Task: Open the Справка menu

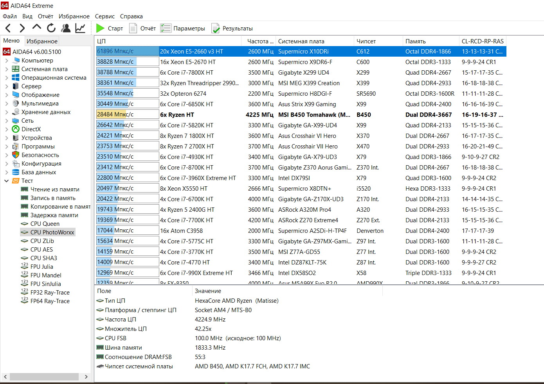Action: [131, 16]
